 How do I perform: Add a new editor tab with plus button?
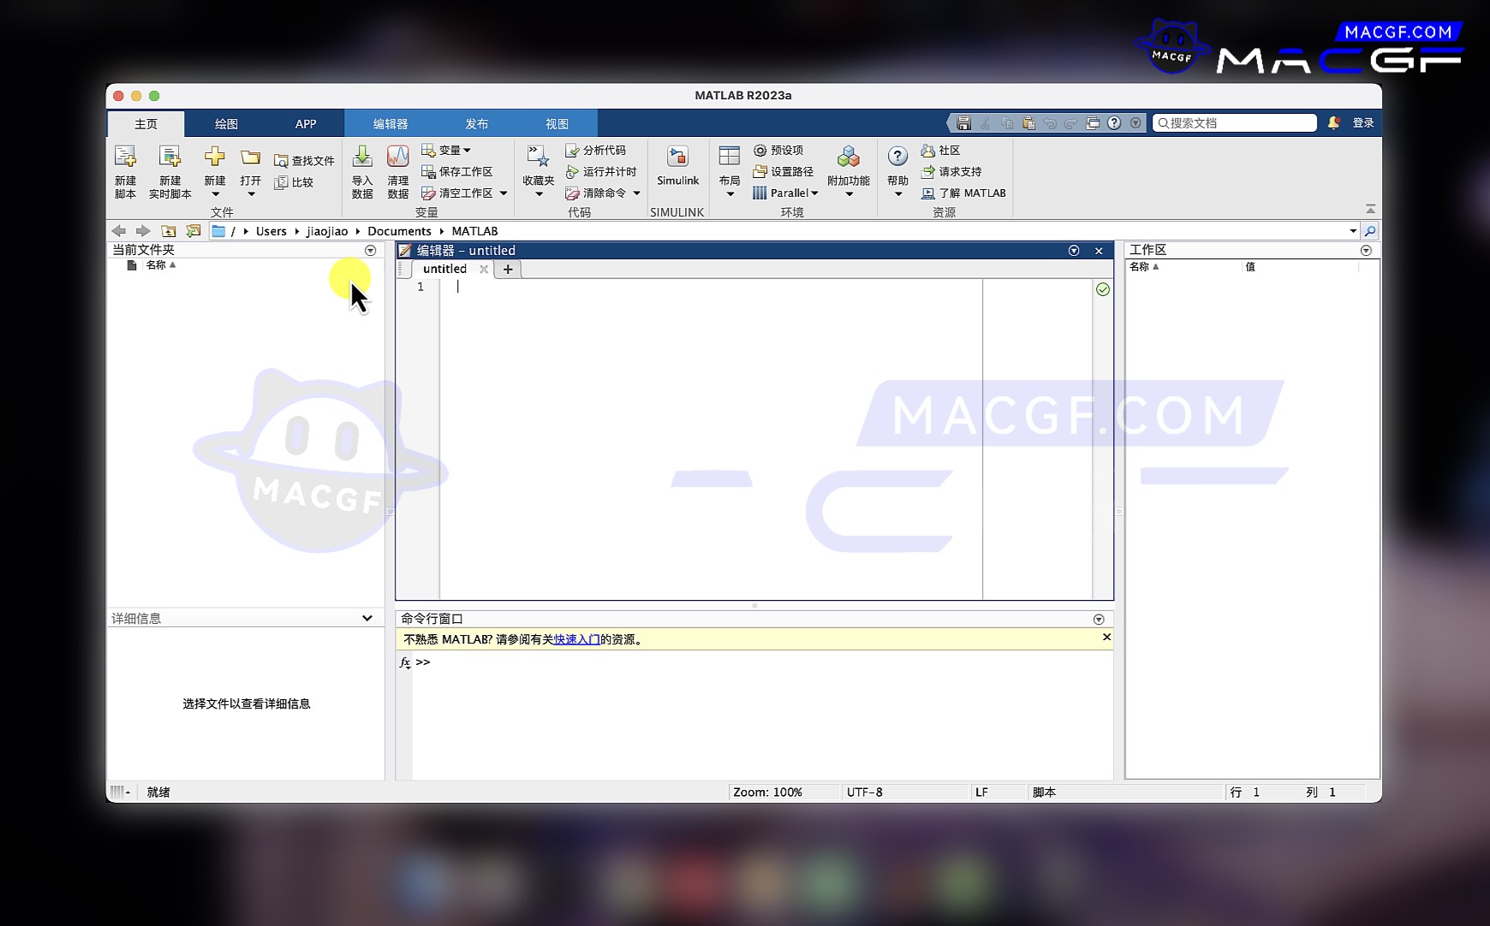coord(508,269)
